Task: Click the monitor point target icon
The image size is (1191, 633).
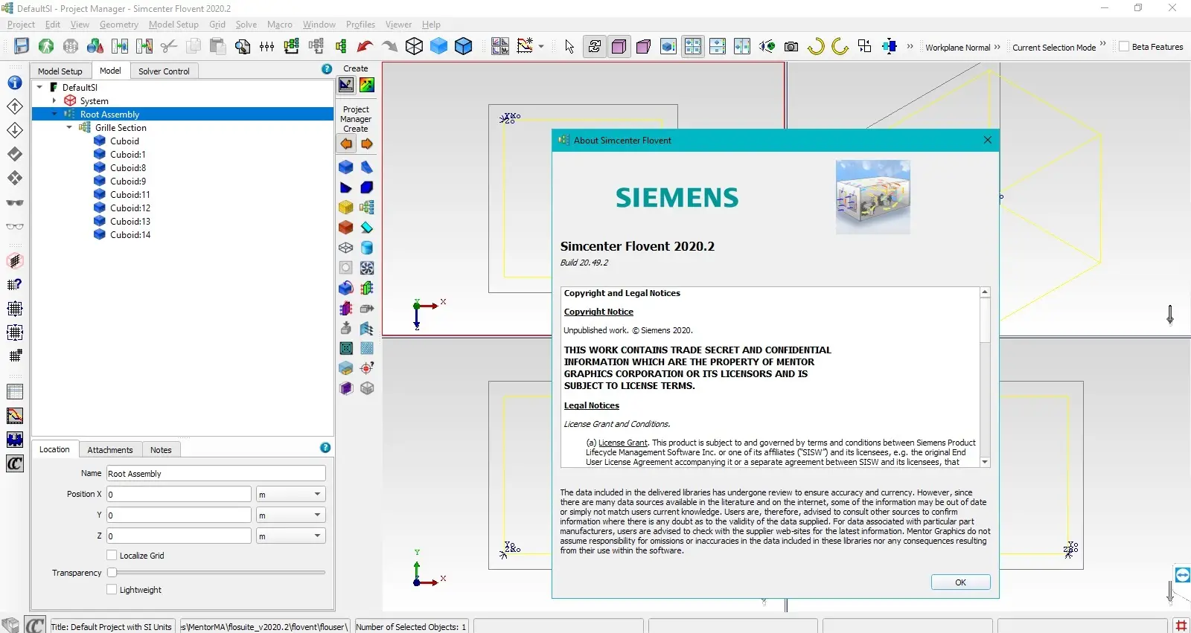Action: 367,368
